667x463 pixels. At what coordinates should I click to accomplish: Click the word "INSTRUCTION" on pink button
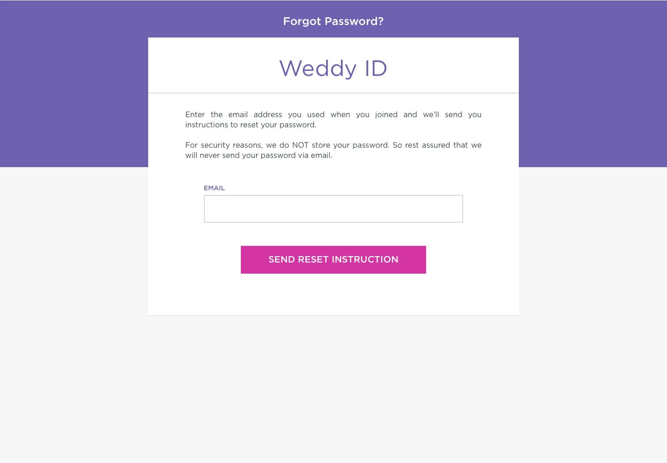point(365,260)
